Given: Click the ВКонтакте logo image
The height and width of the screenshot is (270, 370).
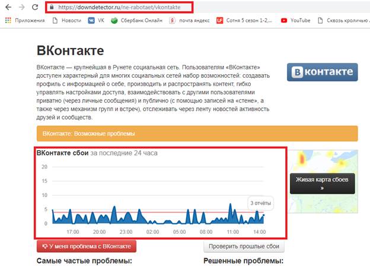Looking at the screenshot, I should pos(323,72).
